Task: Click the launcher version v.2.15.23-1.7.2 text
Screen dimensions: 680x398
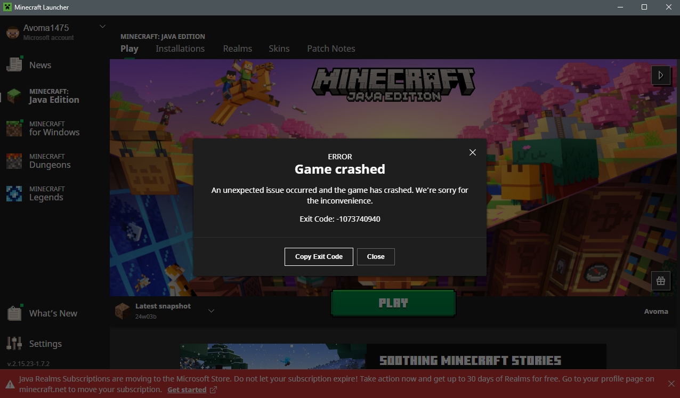Action: pyautogui.click(x=28, y=363)
